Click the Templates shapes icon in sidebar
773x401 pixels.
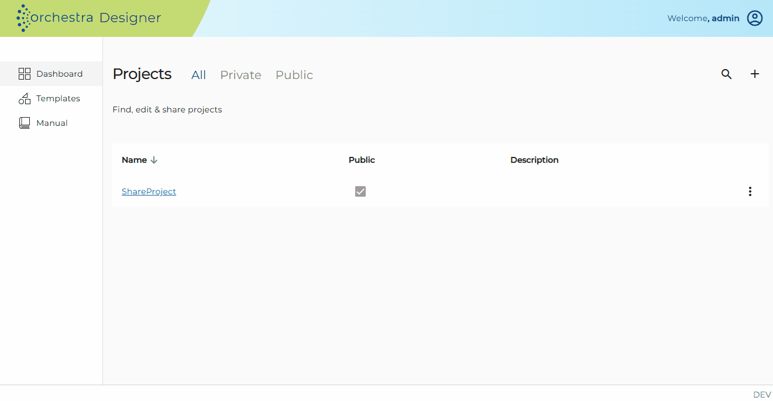[25, 98]
